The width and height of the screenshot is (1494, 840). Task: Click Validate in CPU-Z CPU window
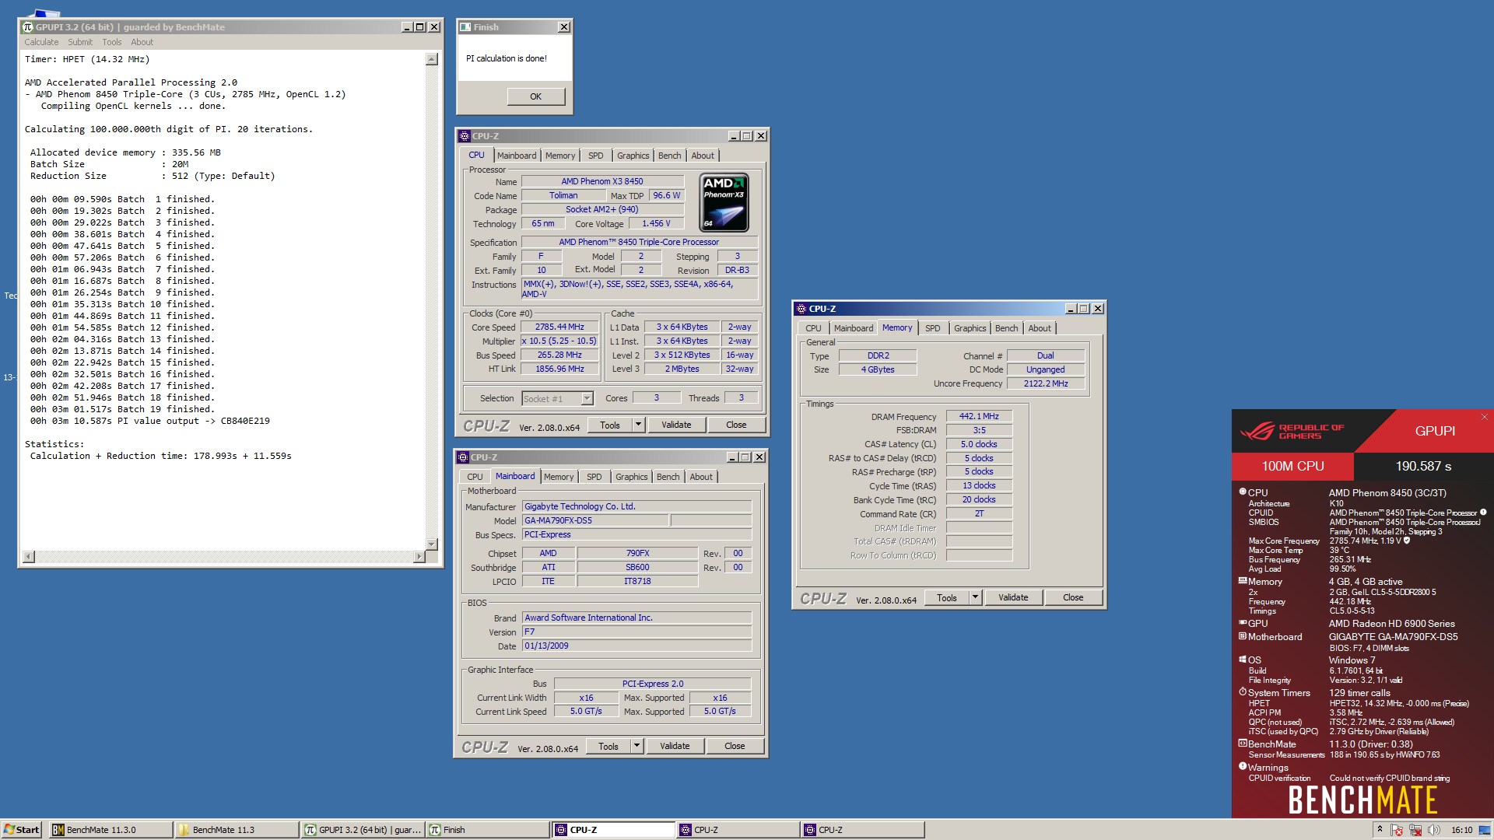tap(676, 425)
